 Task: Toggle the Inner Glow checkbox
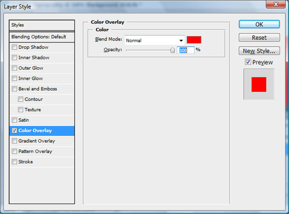click(x=14, y=78)
